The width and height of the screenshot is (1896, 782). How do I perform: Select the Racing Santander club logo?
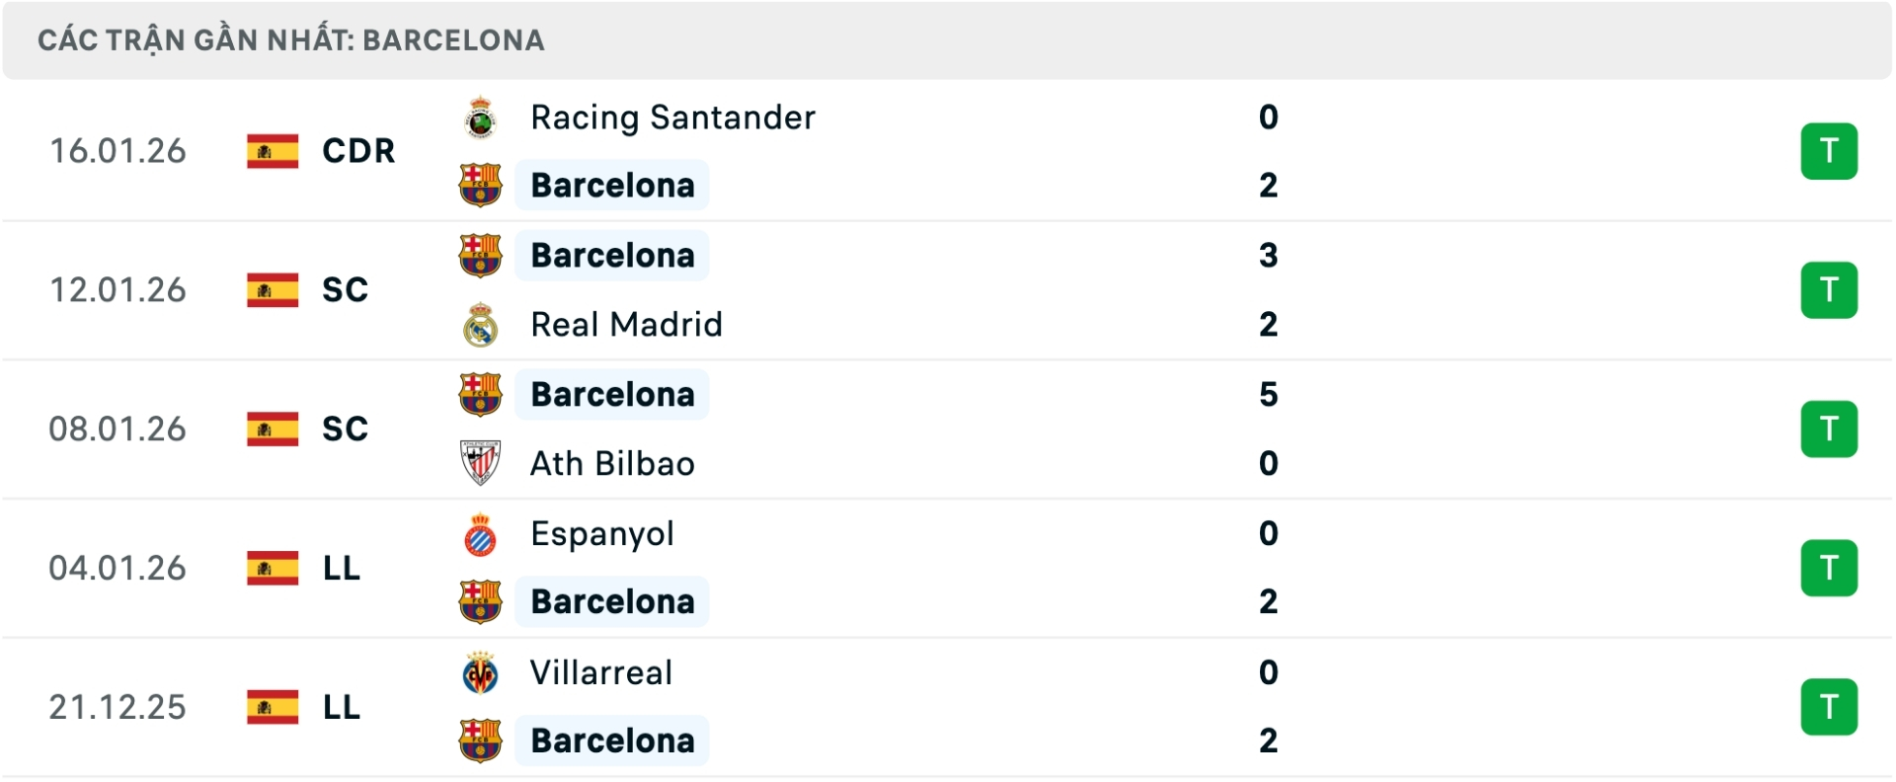coord(481,117)
